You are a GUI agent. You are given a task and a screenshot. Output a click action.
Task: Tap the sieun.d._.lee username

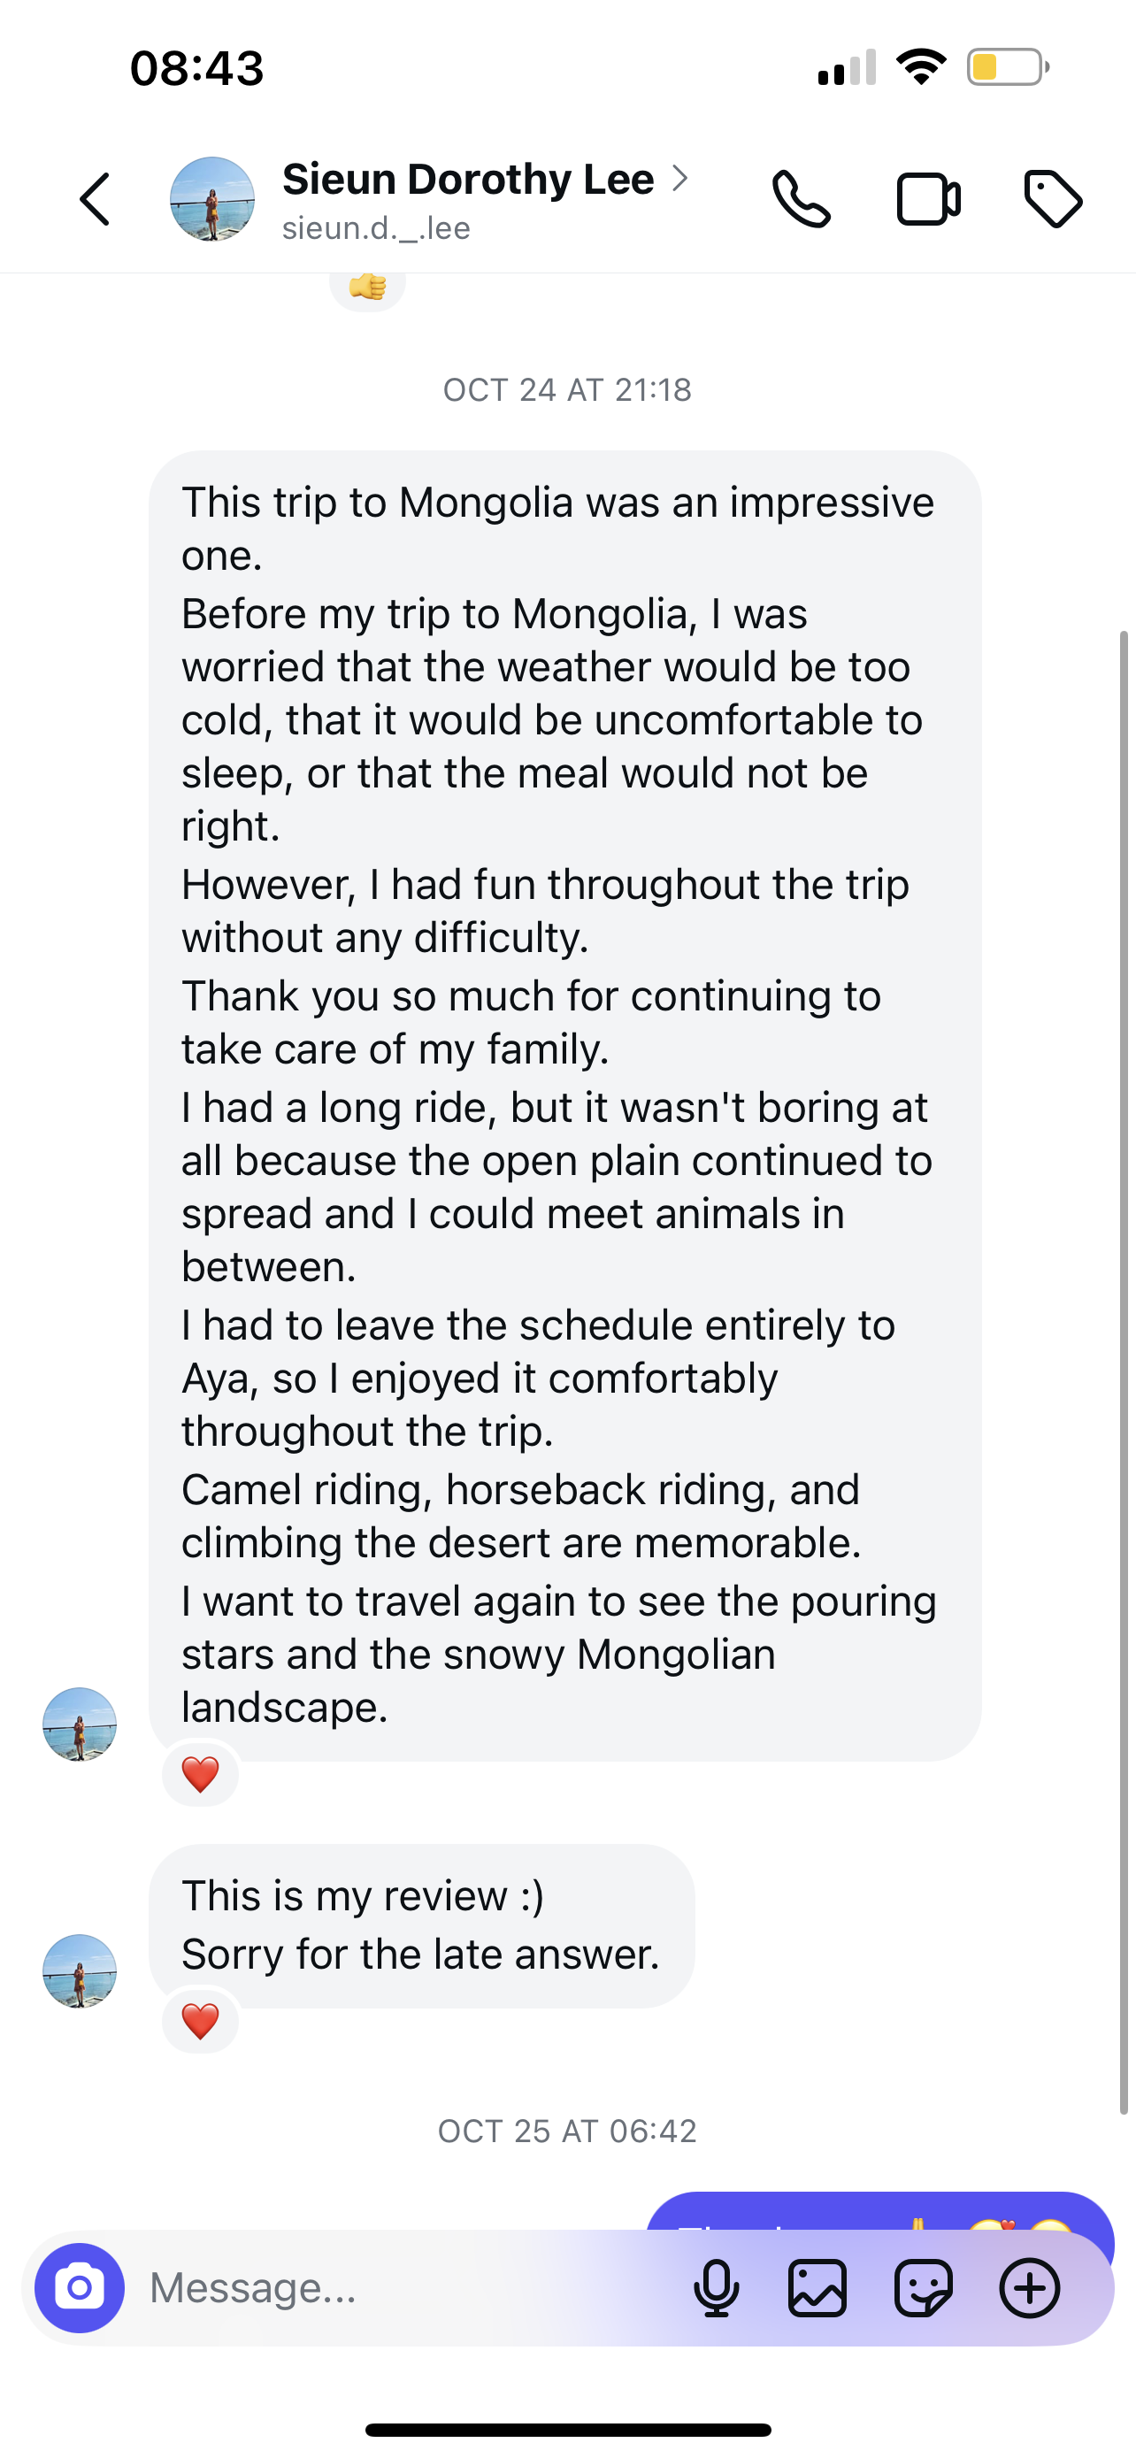pos(376,228)
